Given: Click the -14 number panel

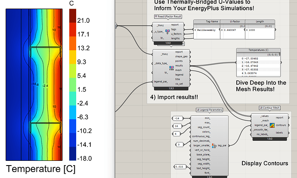Looking at the screenshot, I should click(178, 118).
